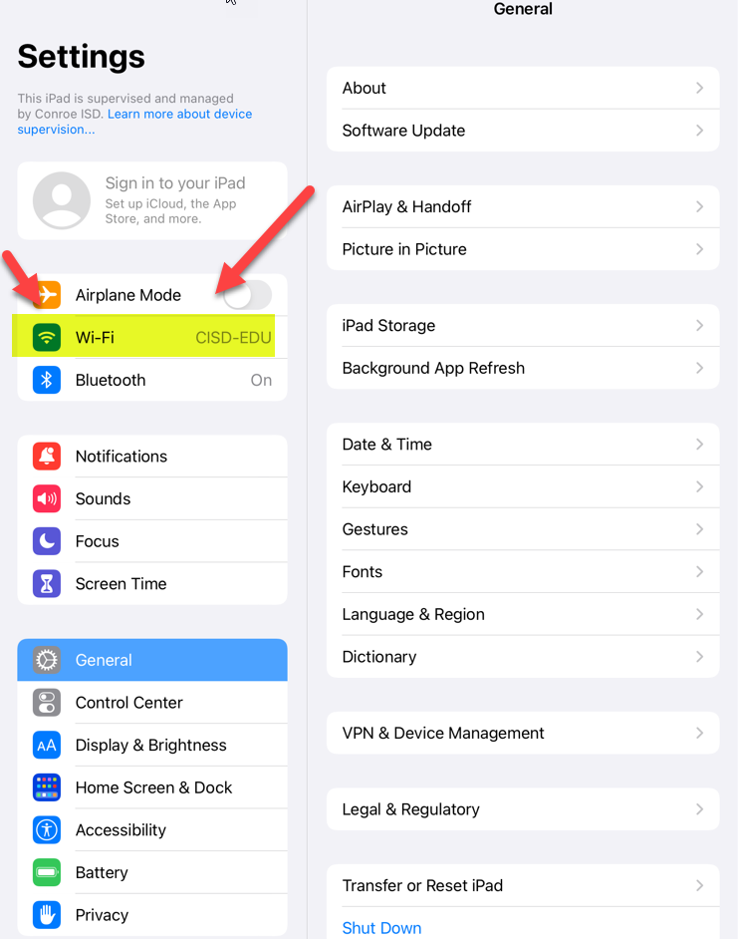Open the Wi-Fi CISD-EDU settings row
This screenshot has height=939, width=738.
(152, 337)
